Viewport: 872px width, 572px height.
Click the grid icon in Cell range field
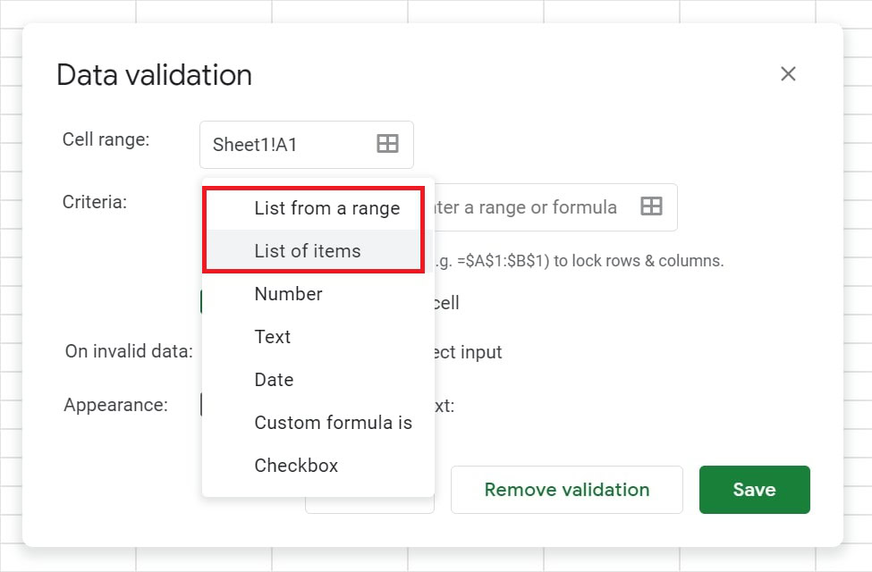click(387, 144)
